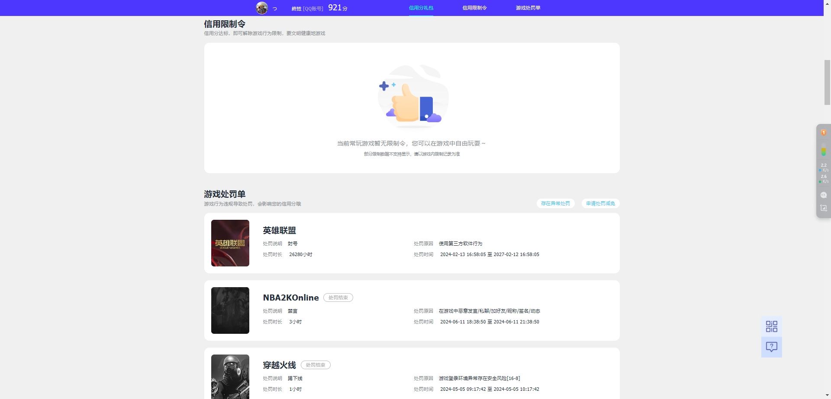Click 存在异常处罚 link
This screenshot has width=831, height=399.
tap(555, 203)
